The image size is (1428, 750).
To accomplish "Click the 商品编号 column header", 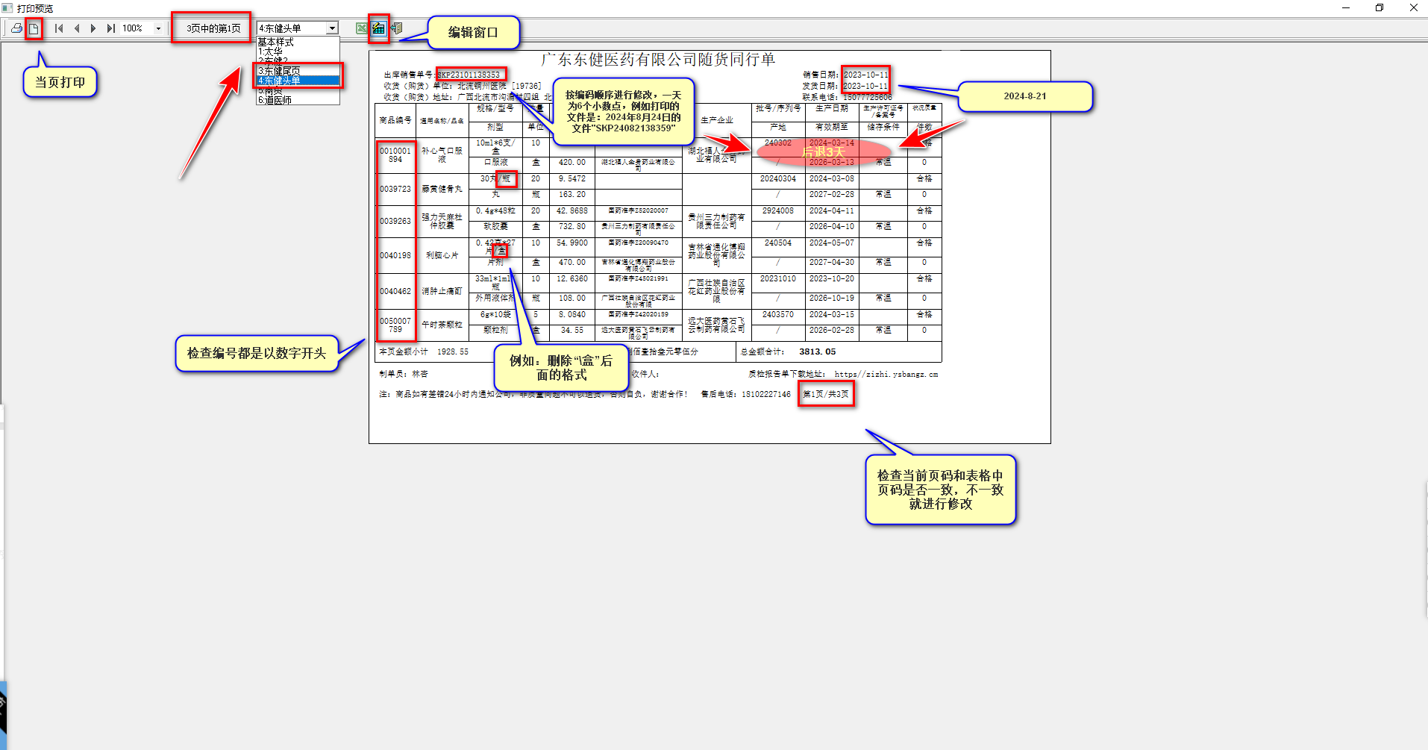I will (395, 120).
